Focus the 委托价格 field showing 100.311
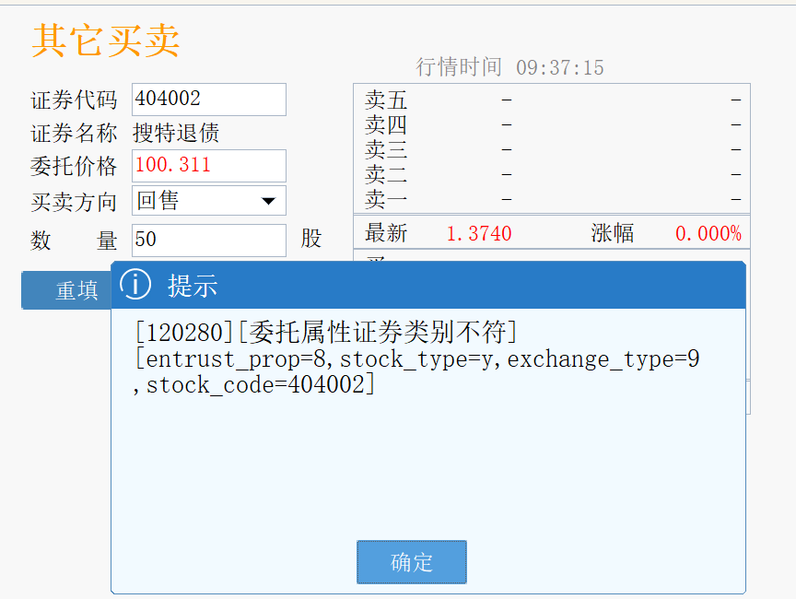796x599 pixels. [208, 166]
